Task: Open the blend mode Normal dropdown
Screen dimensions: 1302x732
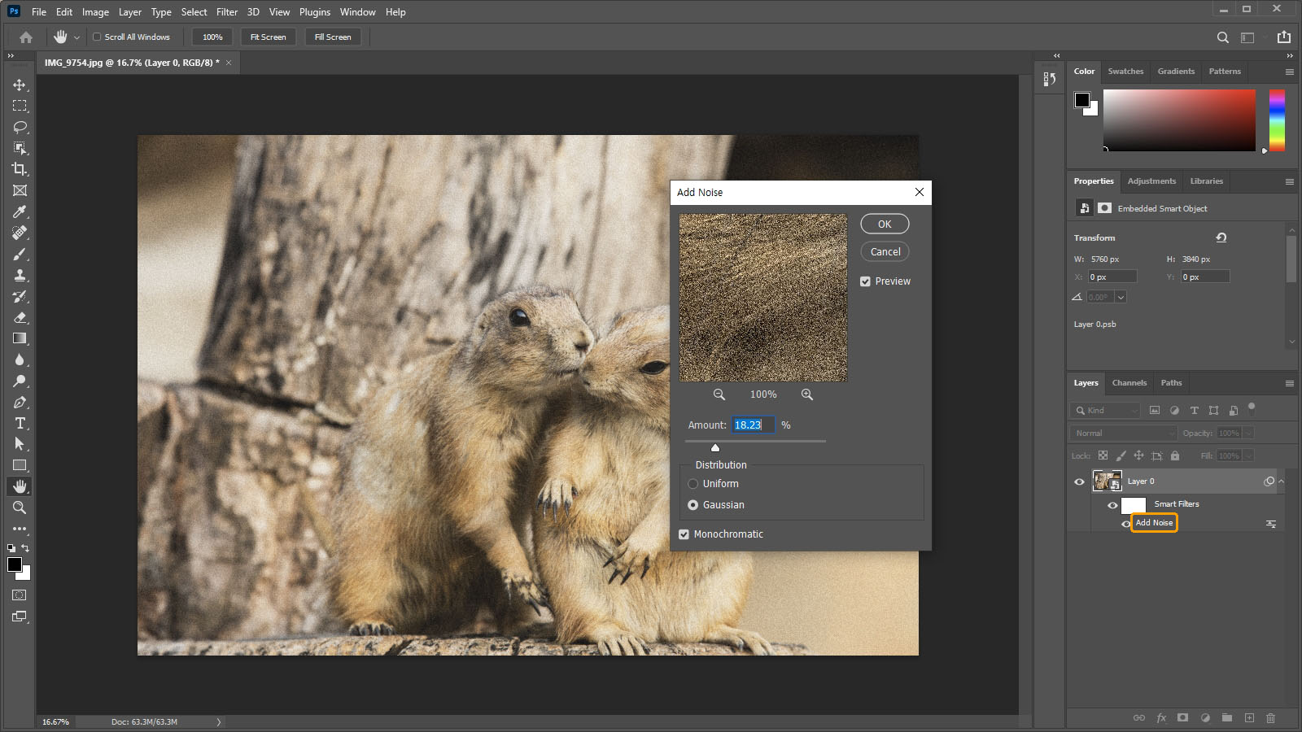Action: [x=1124, y=433]
